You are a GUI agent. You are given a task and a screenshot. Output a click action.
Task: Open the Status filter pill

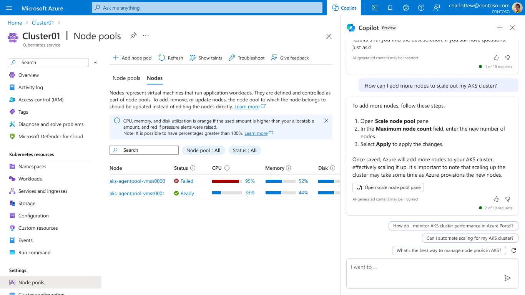tap(244, 150)
